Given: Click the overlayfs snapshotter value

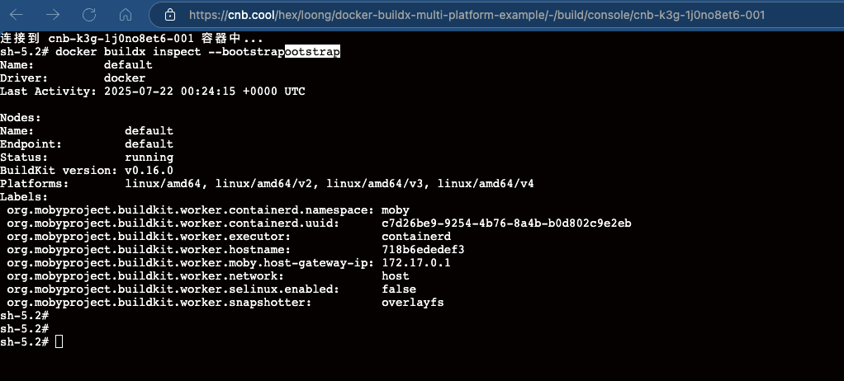Looking at the screenshot, I should click(413, 303).
